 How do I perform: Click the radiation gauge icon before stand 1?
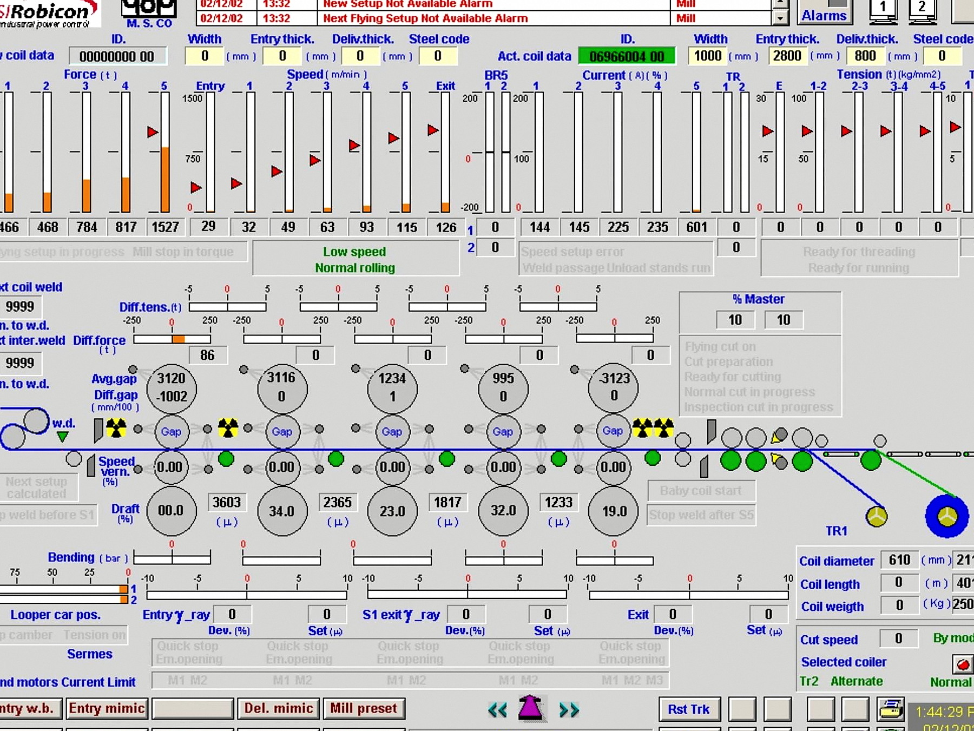[116, 428]
